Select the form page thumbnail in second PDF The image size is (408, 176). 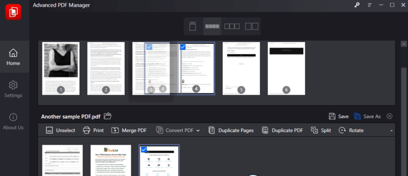pyautogui.click(x=63, y=161)
